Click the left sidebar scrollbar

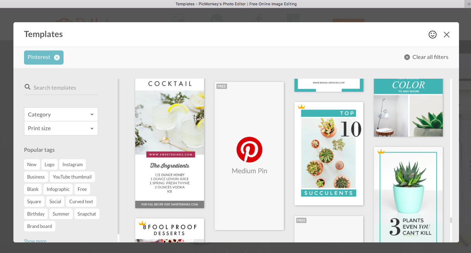click(x=119, y=156)
